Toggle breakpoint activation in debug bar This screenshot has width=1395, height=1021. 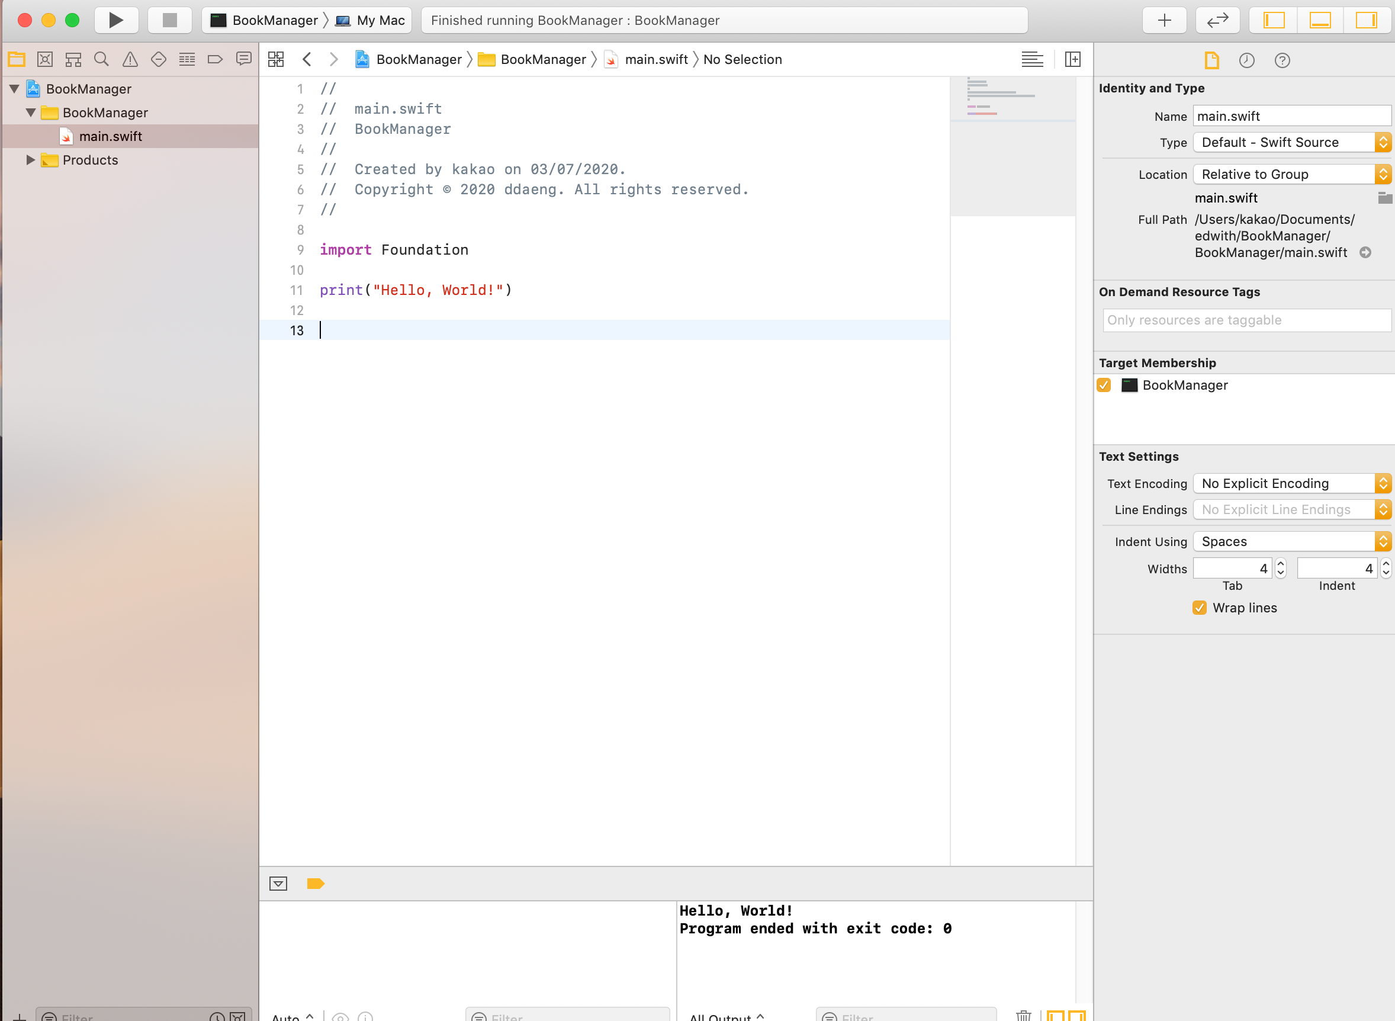tap(315, 883)
